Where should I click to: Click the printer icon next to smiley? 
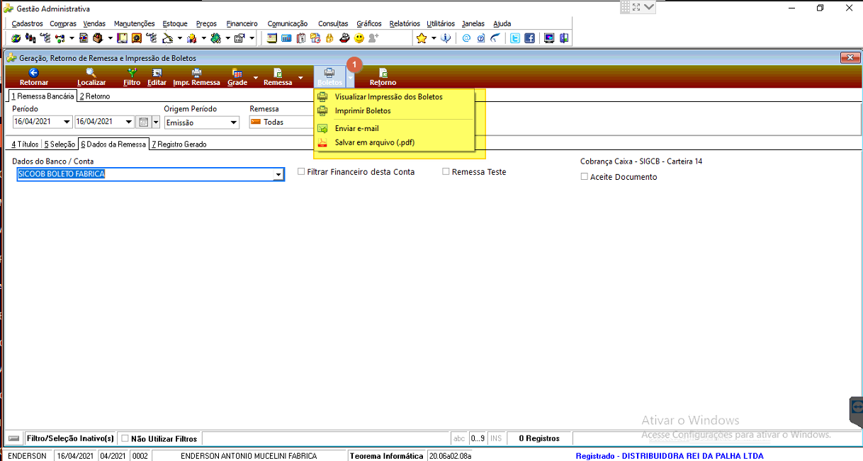(x=345, y=38)
